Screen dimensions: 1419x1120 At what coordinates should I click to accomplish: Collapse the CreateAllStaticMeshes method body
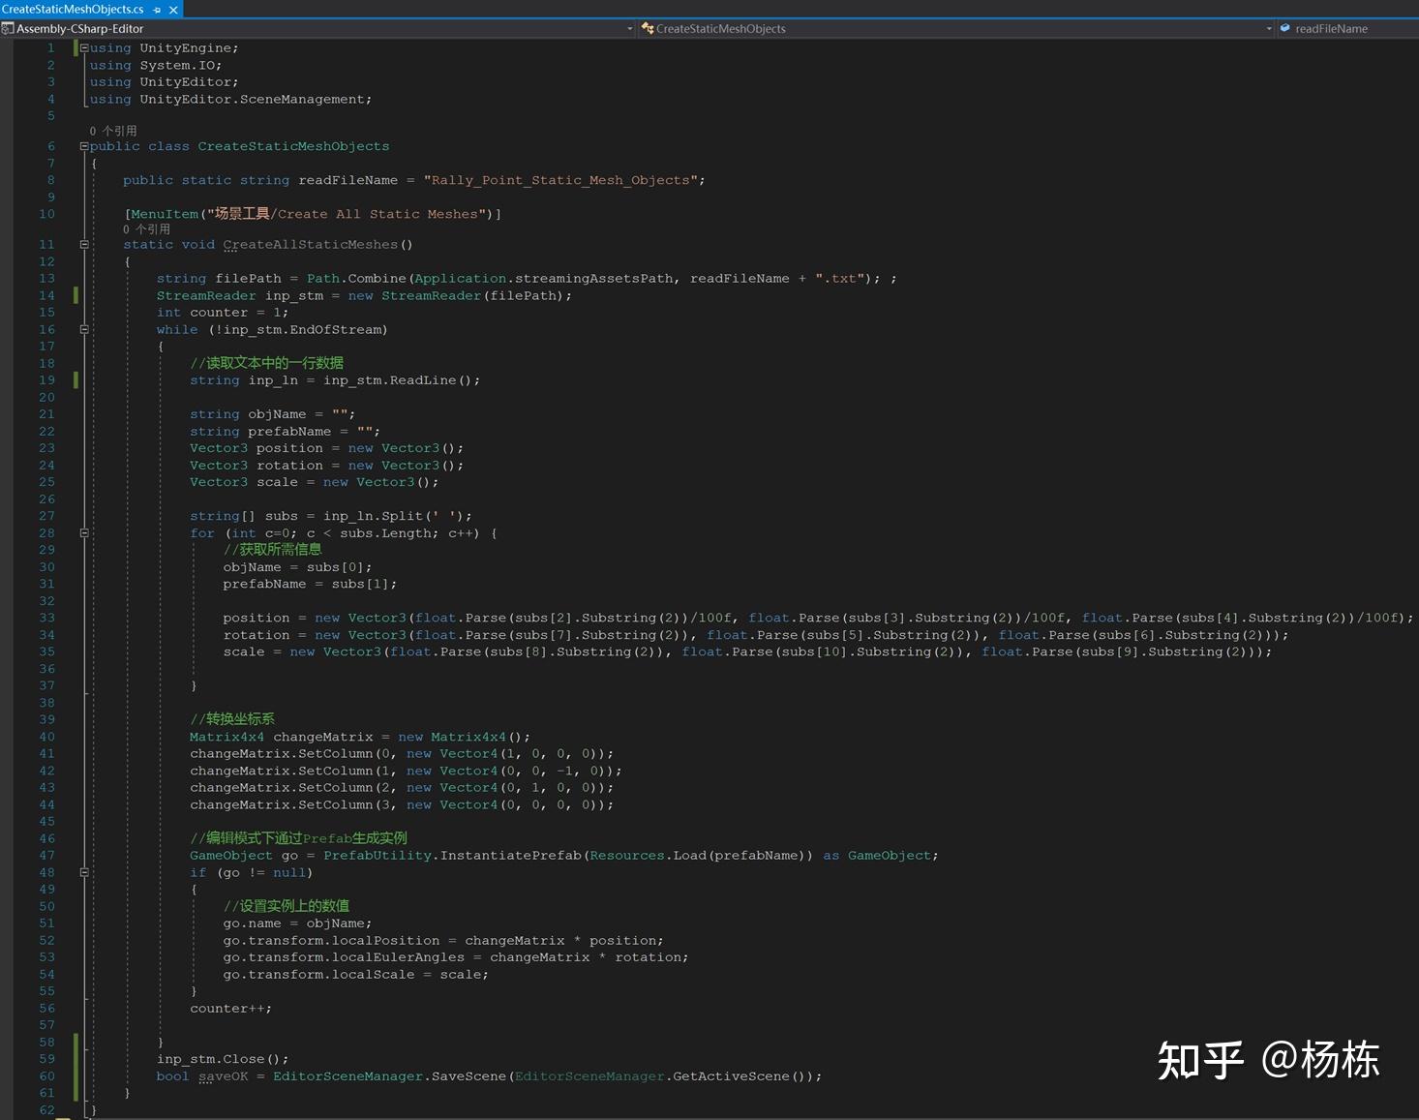point(84,244)
